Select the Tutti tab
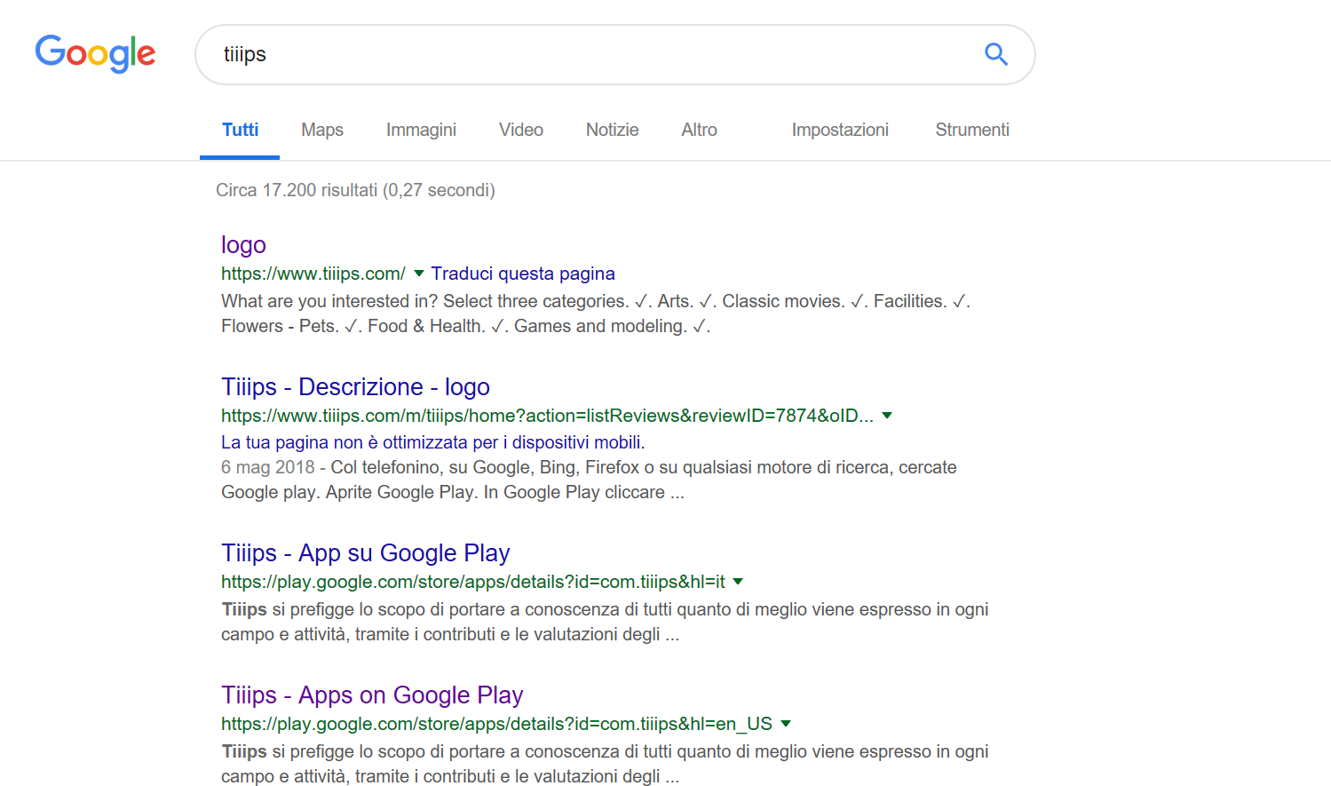 coord(240,130)
